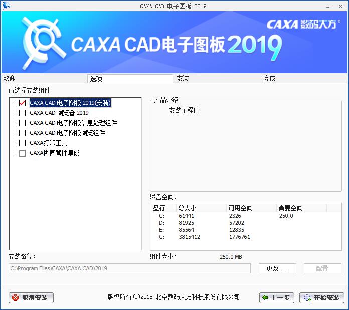Click the 3815412 total size value

(x=190, y=237)
